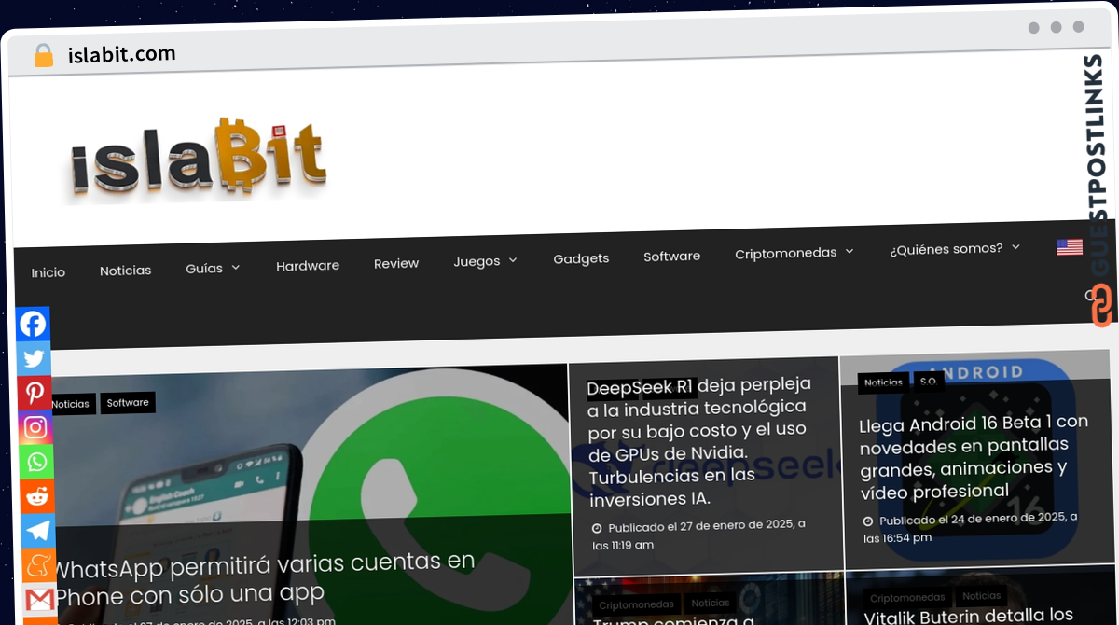
Task: Expand the ¿Quiénes somos? submenu arrow
Action: tap(1015, 247)
